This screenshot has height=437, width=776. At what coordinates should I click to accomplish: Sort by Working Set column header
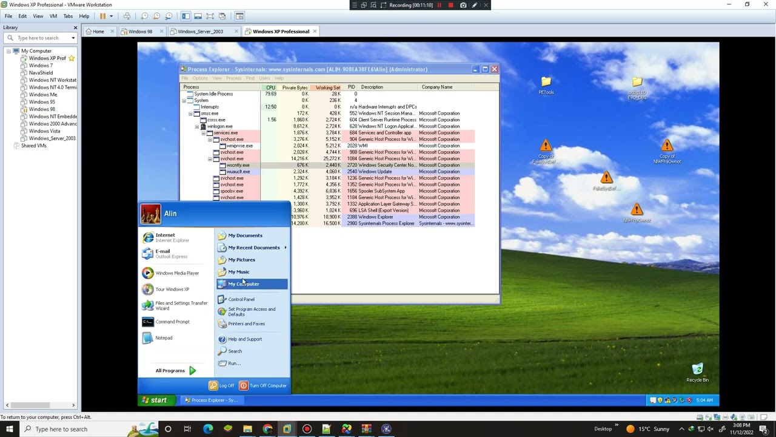pyautogui.click(x=327, y=87)
